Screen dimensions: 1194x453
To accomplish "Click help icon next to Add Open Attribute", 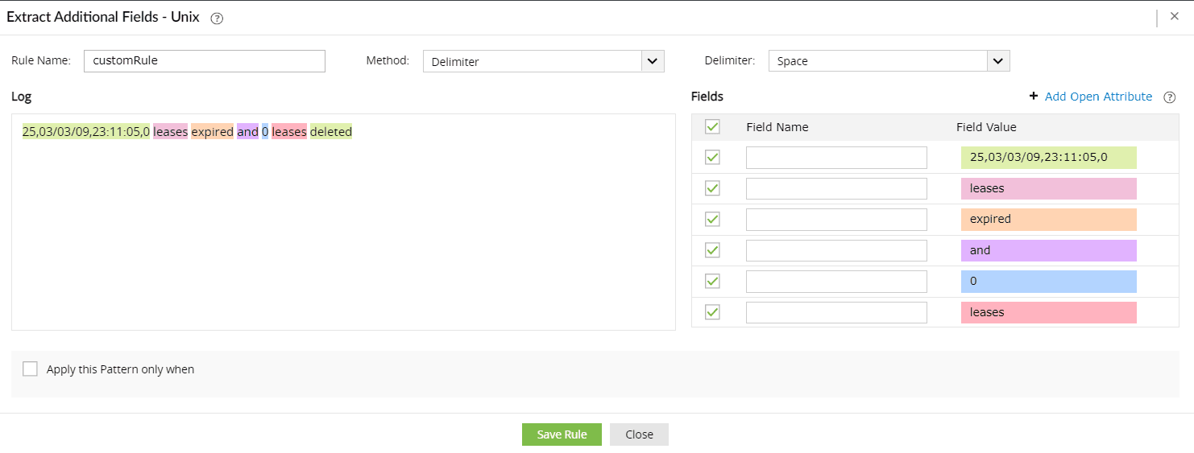I will (1170, 97).
